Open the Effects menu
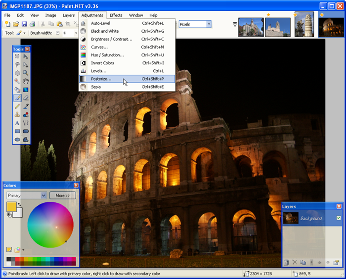This screenshot has width=346, height=279. 116,15
